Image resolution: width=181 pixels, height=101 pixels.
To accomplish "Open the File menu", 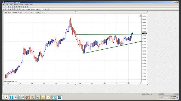I will [x=3, y=4].
